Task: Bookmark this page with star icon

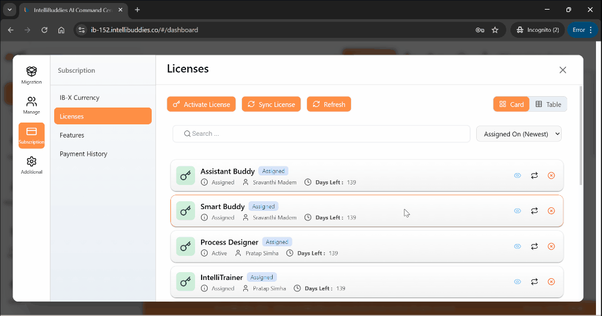Action: [495, 30]
